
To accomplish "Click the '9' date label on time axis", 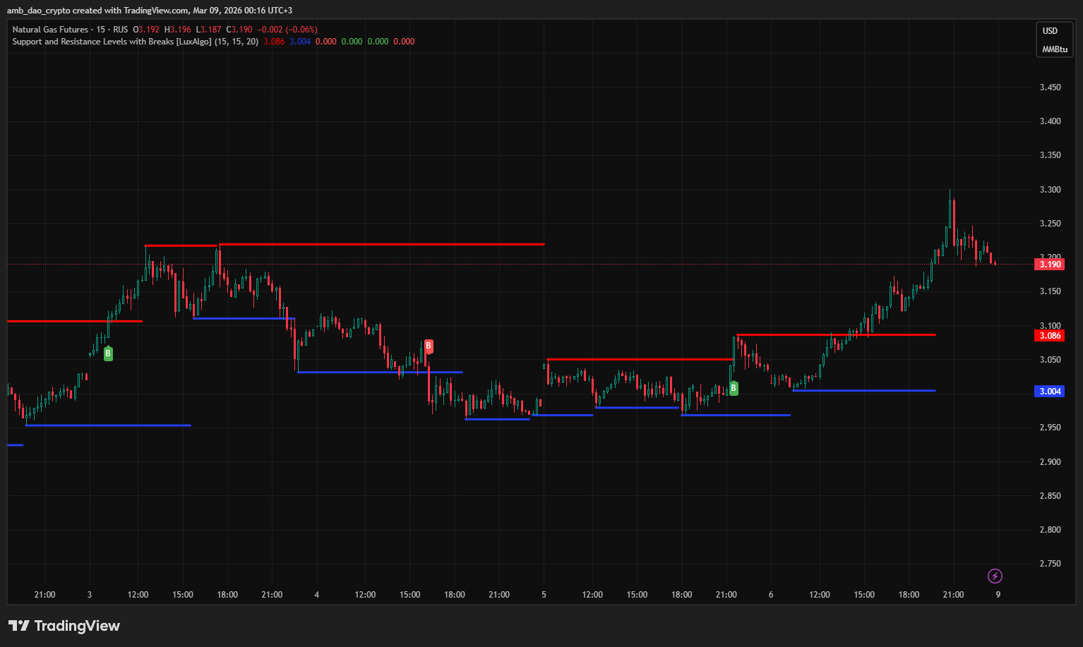I will 998,595.
